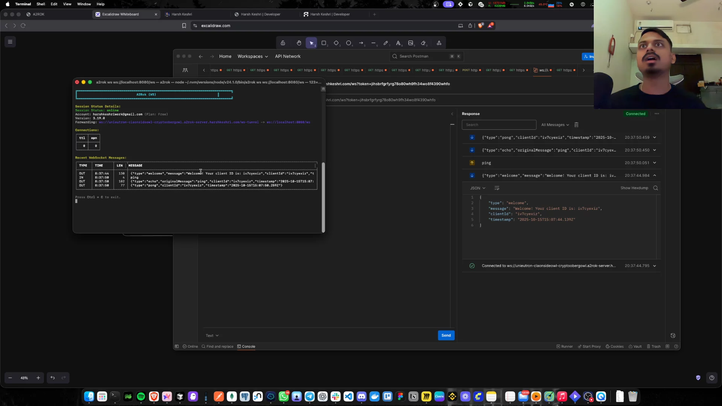Select the Diamond shape tool
722x406 pixels.
tap(336, 43)
